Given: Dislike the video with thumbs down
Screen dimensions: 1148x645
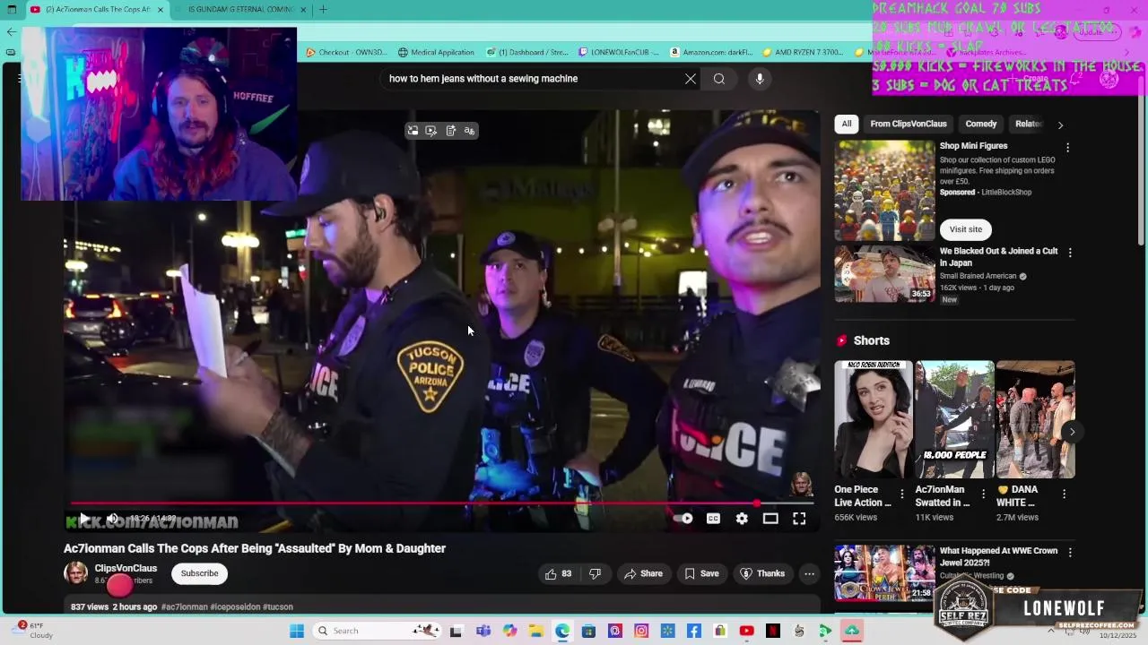Looking at the screenshot, I should [595, 573].
